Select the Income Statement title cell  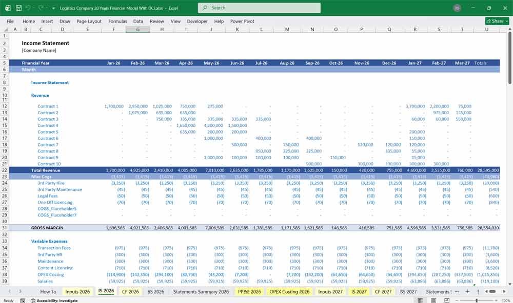click(46, 43)
